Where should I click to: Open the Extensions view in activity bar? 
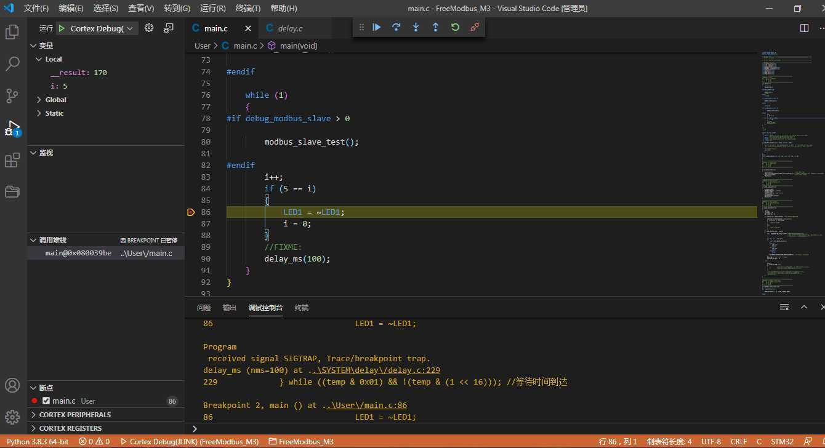click(12, 161)
